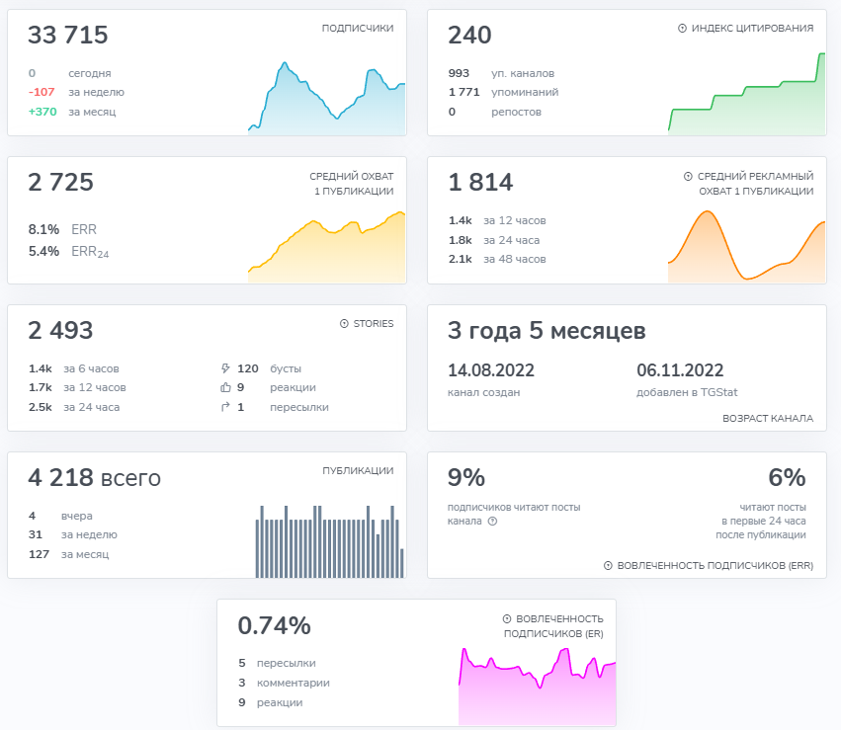Open the ПОДПИСЧИКИ section link

357,29
